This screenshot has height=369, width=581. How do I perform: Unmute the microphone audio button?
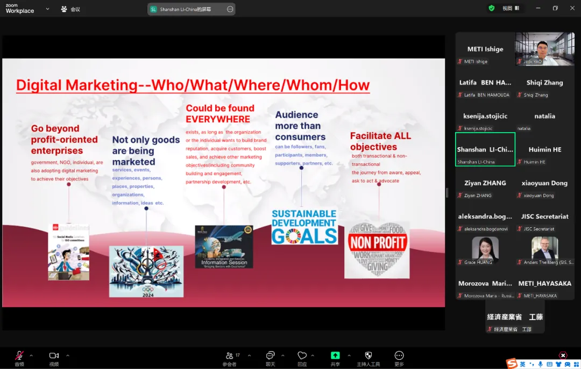[19, 358]
